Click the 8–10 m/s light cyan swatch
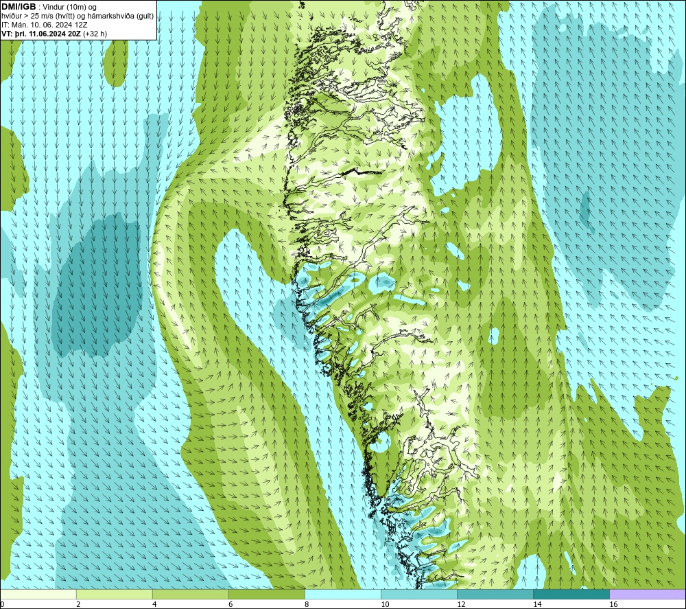 tap(343, 594)
